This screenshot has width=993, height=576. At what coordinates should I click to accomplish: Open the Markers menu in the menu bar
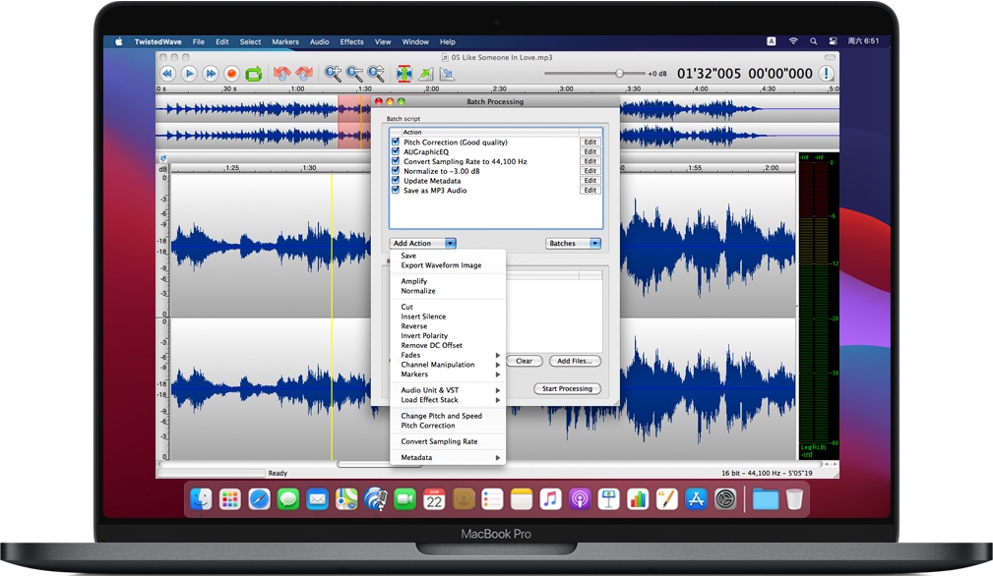click(284, 41)
